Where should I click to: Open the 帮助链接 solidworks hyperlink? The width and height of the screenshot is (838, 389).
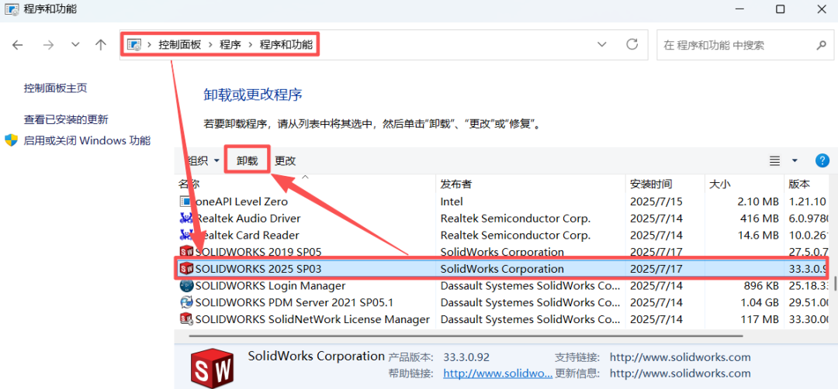[497, 374]
